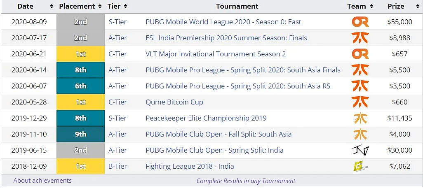Screen dimensions: 423x188
Task: Click pale Fnatic logo in Peacekeeper Elite row
Action: (360, 118)
